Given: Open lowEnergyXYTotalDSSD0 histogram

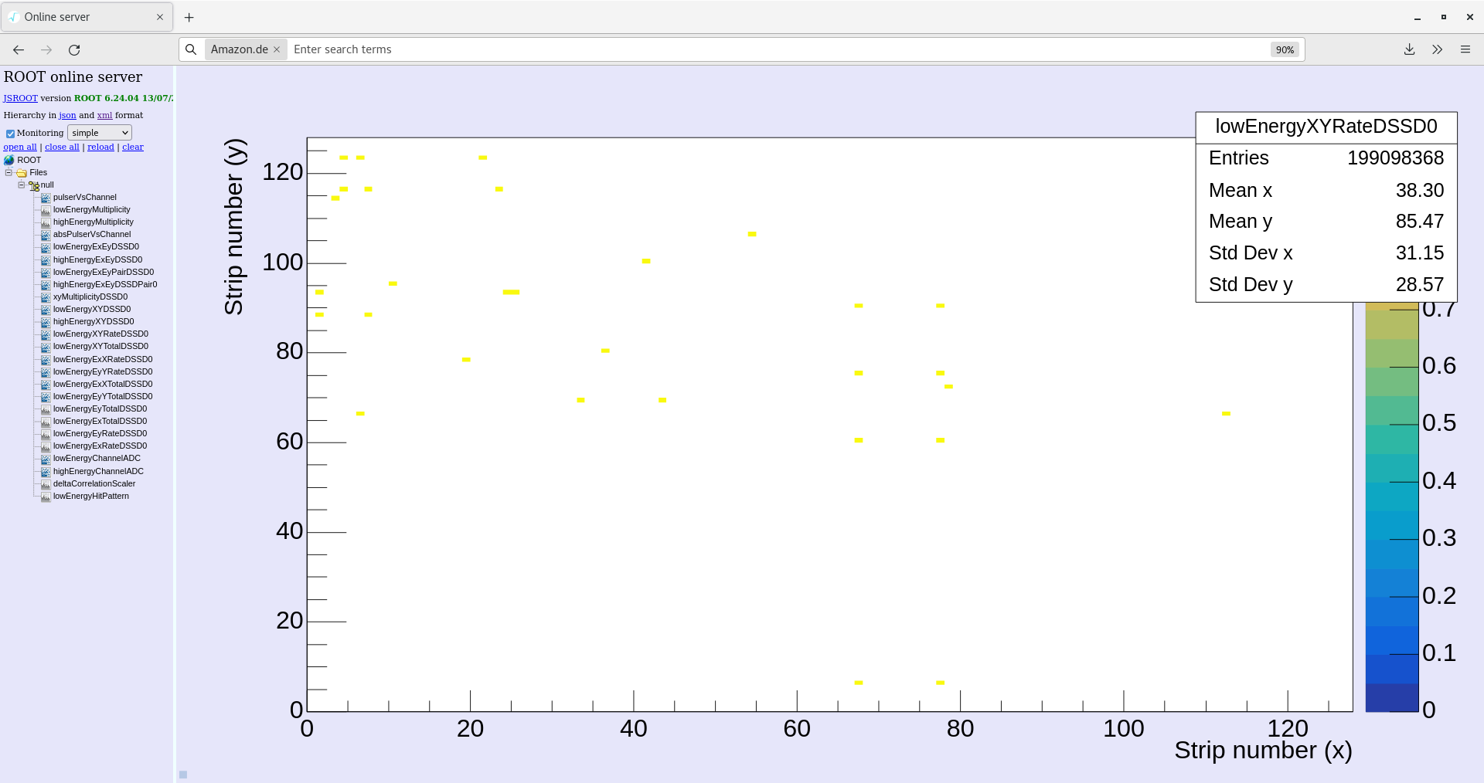Looking at the screenshot, I should (100, 346).
